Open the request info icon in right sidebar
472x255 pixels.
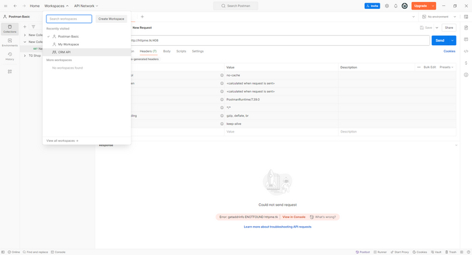tap(466, 75)
